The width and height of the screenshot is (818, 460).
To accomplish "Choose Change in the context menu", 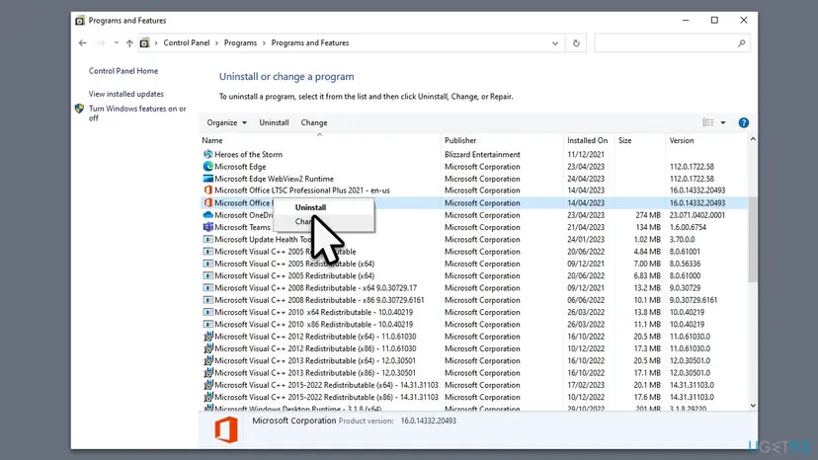I will point(323,222).
